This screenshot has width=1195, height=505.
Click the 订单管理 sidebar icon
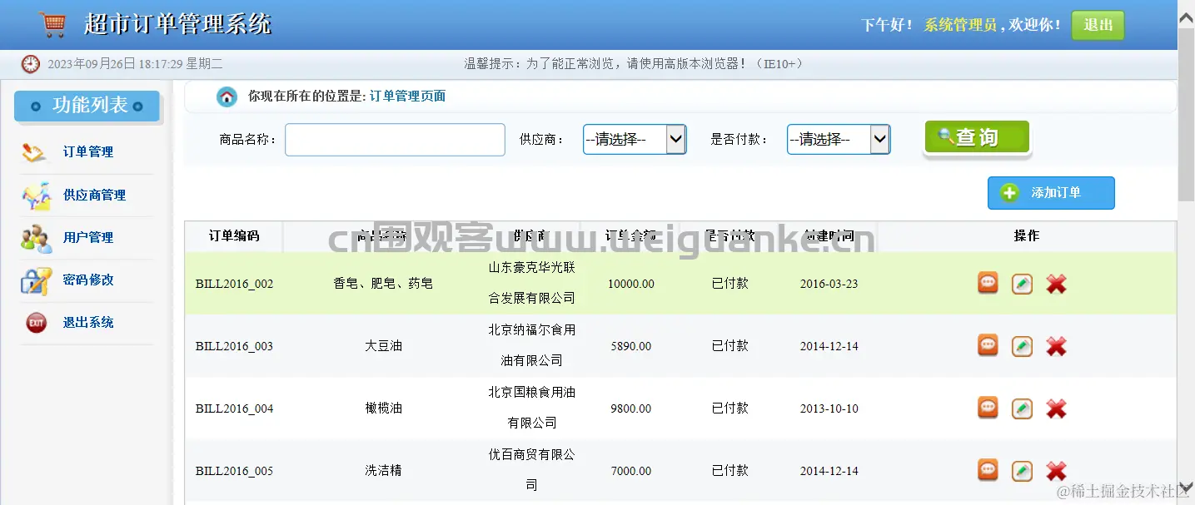[x=35, y=152]
